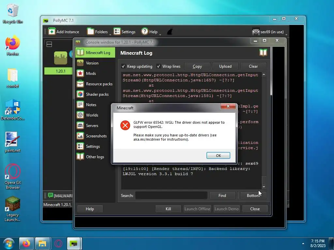This screenshot has width=334, height=250.
Task: Click Opera GX taskbar icon
Action: 58,243
